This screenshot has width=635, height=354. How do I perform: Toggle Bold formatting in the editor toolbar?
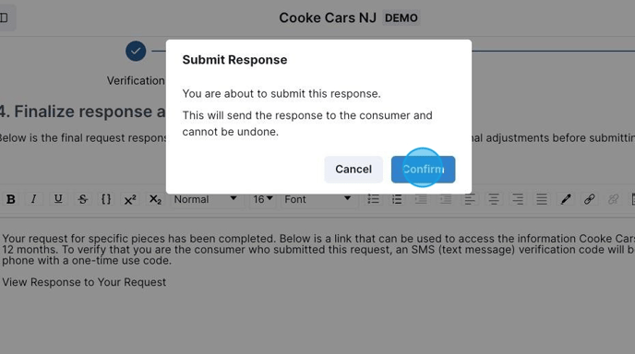point(11,199)
